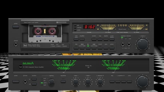
Task: Select the red lighting option
Action: tap(42, 81)
